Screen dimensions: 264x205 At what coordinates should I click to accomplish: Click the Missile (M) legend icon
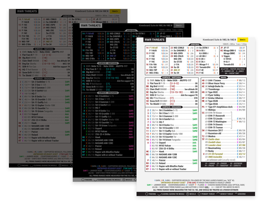(188, 194)
